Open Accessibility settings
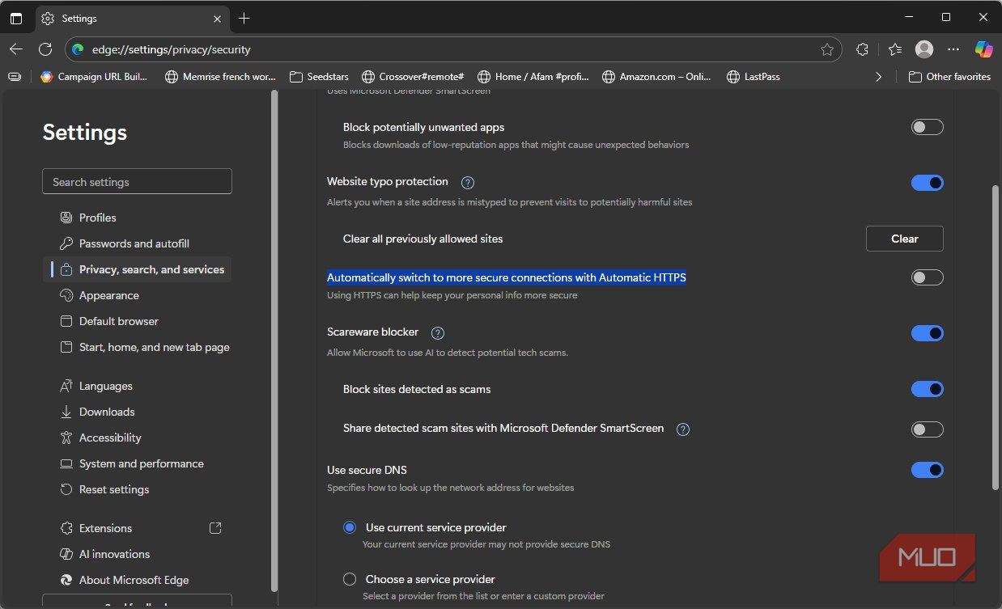 (137, 438)
